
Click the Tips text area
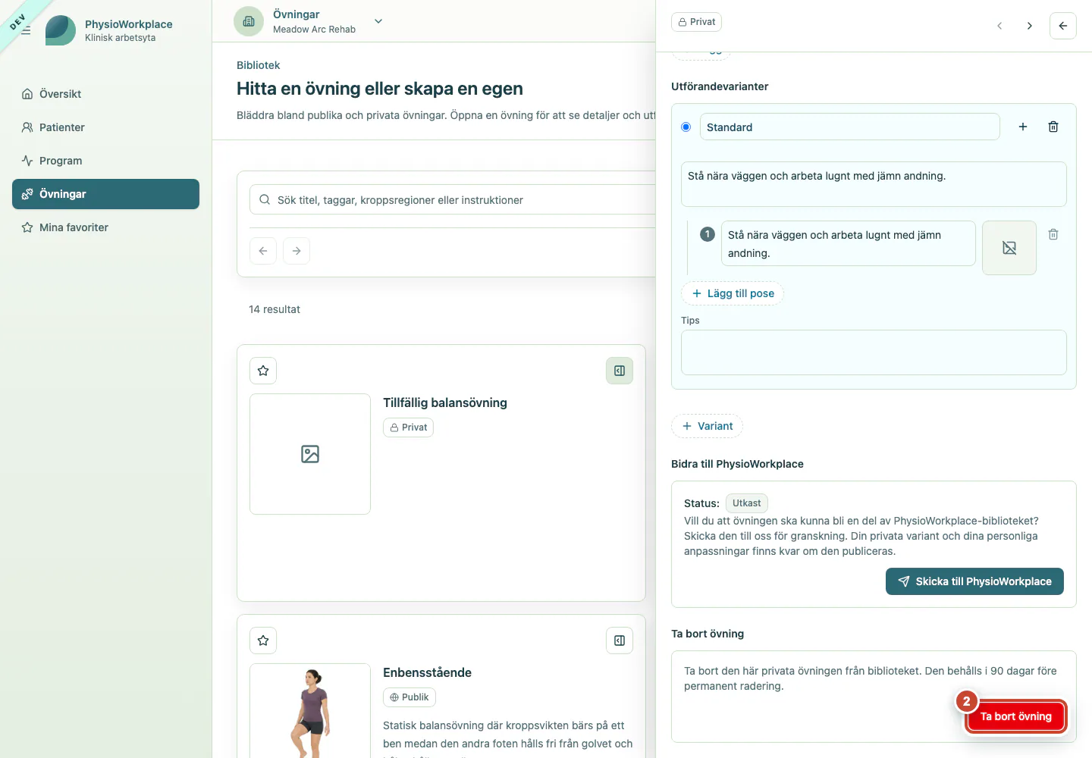coord(874,352)
